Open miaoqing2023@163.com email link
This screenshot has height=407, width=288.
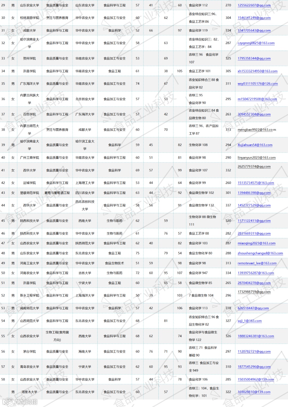(x=257, y=243)
